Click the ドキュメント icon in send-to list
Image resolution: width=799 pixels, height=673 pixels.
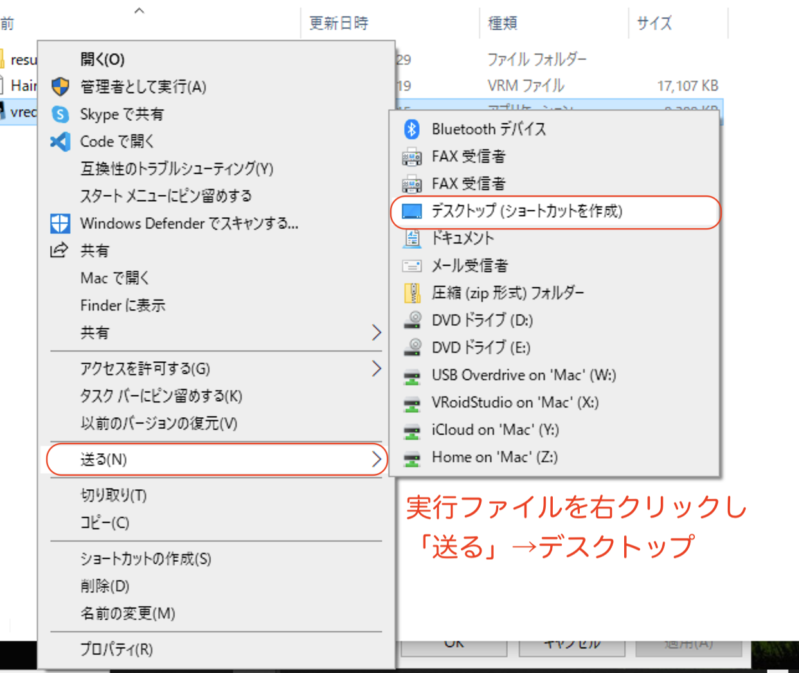[x=411, y=238]
